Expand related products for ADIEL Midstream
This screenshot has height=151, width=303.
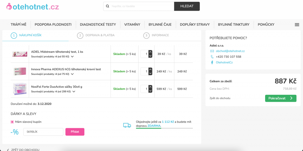(x=72, y=57)
